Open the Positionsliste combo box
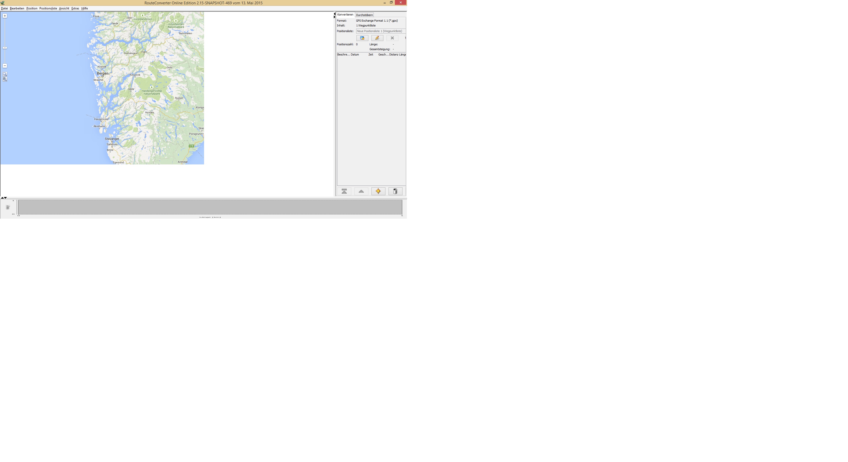 (x=381, y=31)
